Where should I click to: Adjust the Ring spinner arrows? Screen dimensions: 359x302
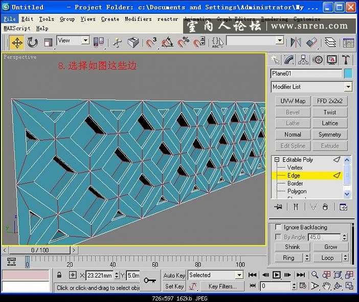click(307, 258)
